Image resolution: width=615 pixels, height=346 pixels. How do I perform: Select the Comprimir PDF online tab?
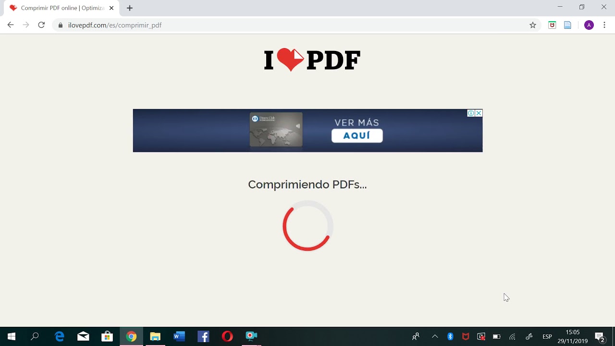point(62,8)
